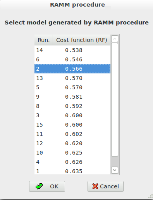153x200 pixels.
Task: Choose run 5 with cost 0.570
Action: point(72,87)
